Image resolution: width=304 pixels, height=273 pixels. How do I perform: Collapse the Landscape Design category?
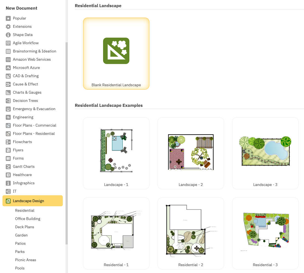(x=32, y=201)
